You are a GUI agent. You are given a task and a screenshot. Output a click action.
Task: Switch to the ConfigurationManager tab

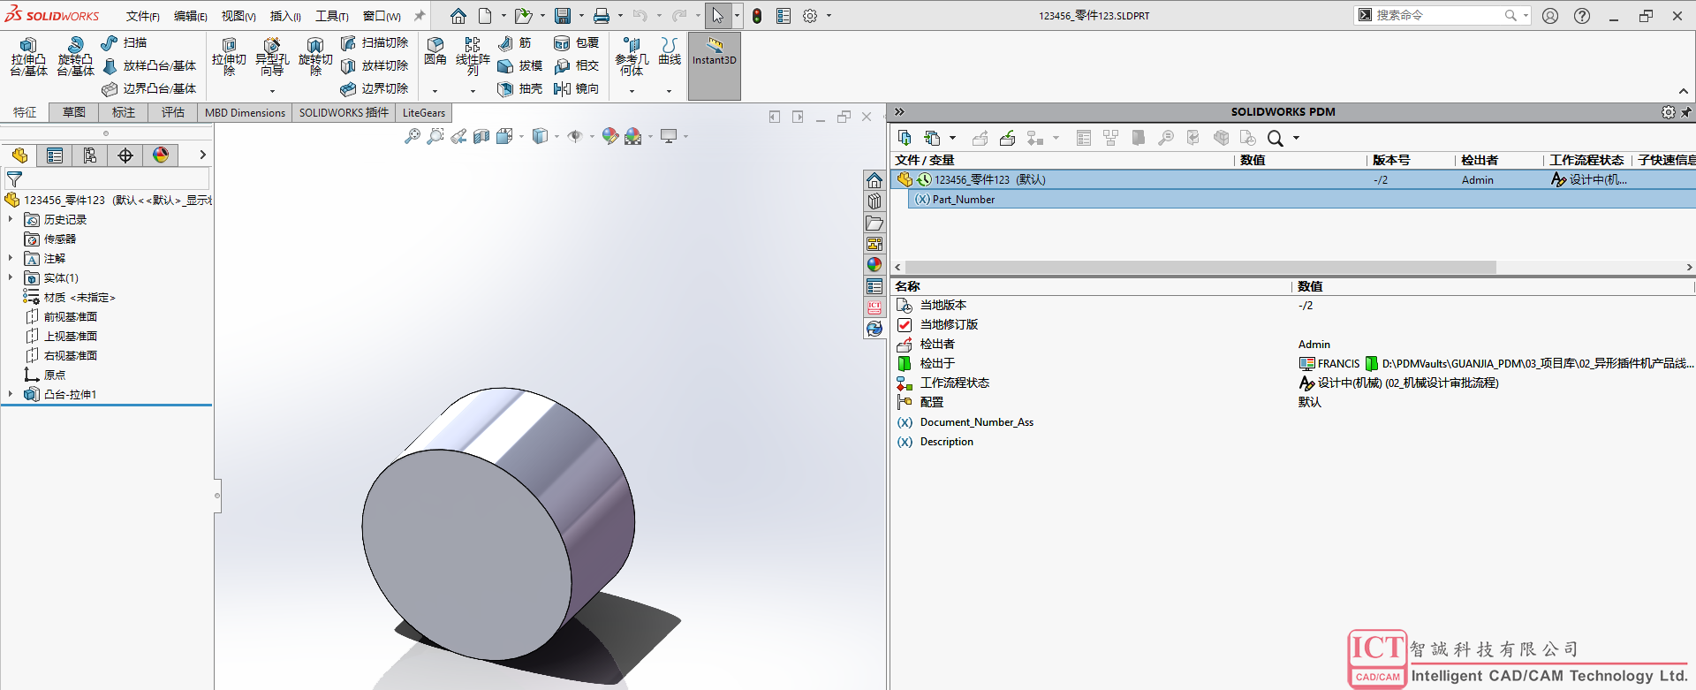(90, 155)
